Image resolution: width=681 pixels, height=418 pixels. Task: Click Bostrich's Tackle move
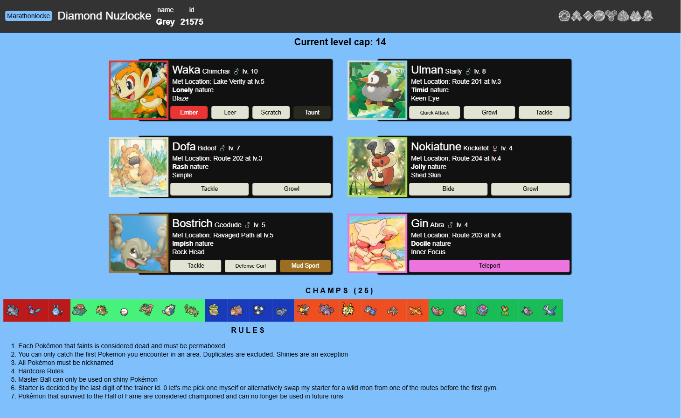point(196,265)
